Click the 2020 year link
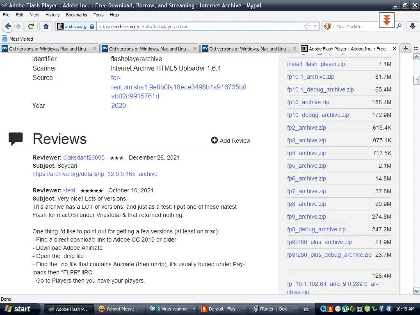The image size is (420, 315). (x=119, y=105)
